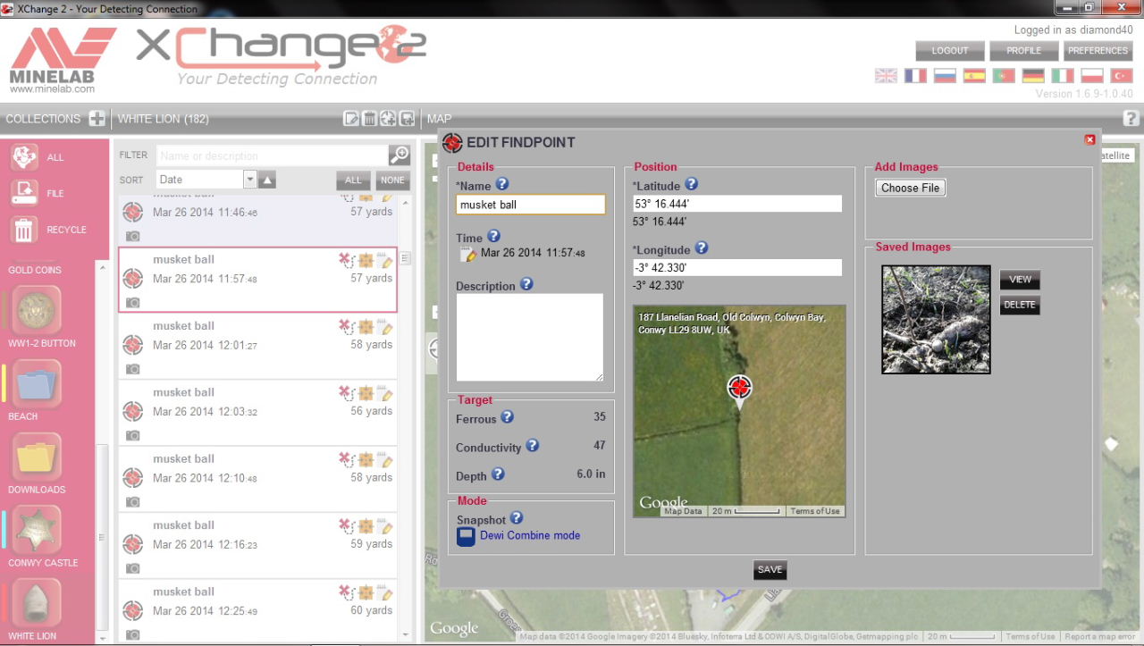The width and height of the screenshot is (1144, 646).
Task: Switch language to Spanish flag
Action: point(974,76)
